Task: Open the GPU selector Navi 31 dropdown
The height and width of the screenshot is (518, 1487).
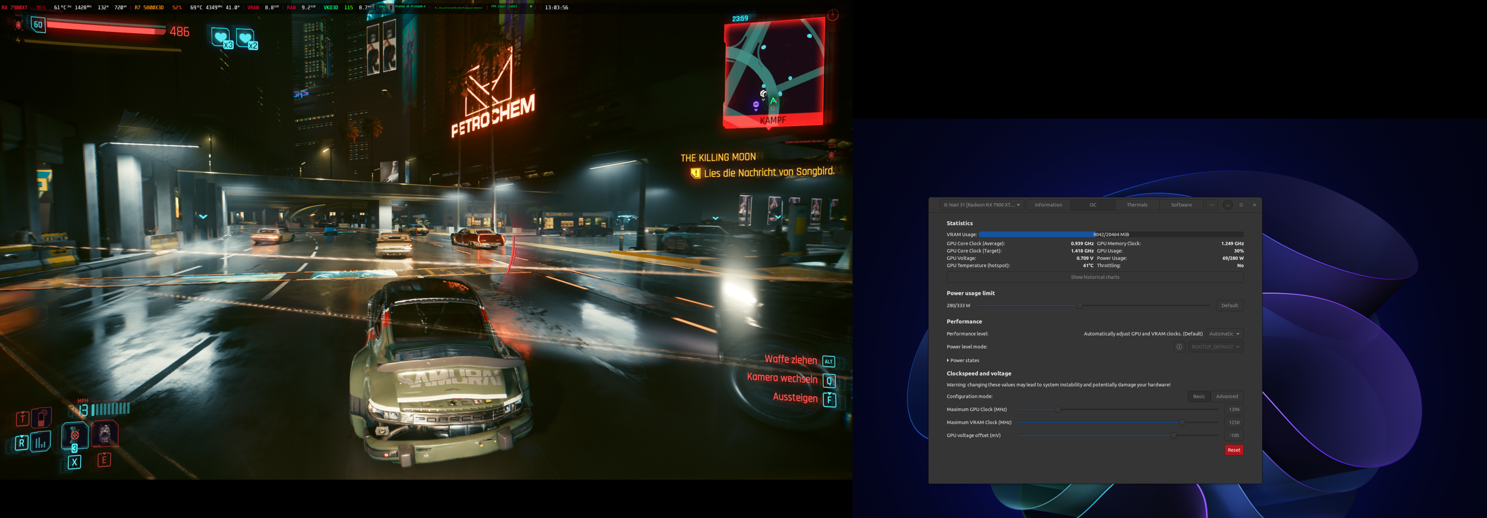Action: tap(981, 205)
